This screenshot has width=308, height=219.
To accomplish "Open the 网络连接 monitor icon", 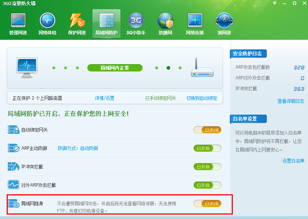I will tap(195, 20).
